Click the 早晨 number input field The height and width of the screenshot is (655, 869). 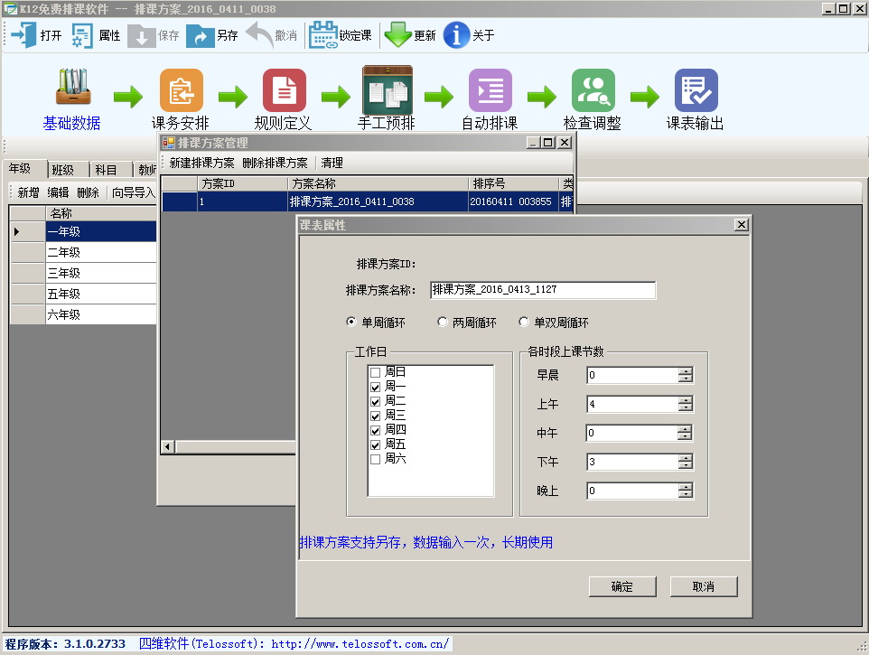click(x=632, y=375)
